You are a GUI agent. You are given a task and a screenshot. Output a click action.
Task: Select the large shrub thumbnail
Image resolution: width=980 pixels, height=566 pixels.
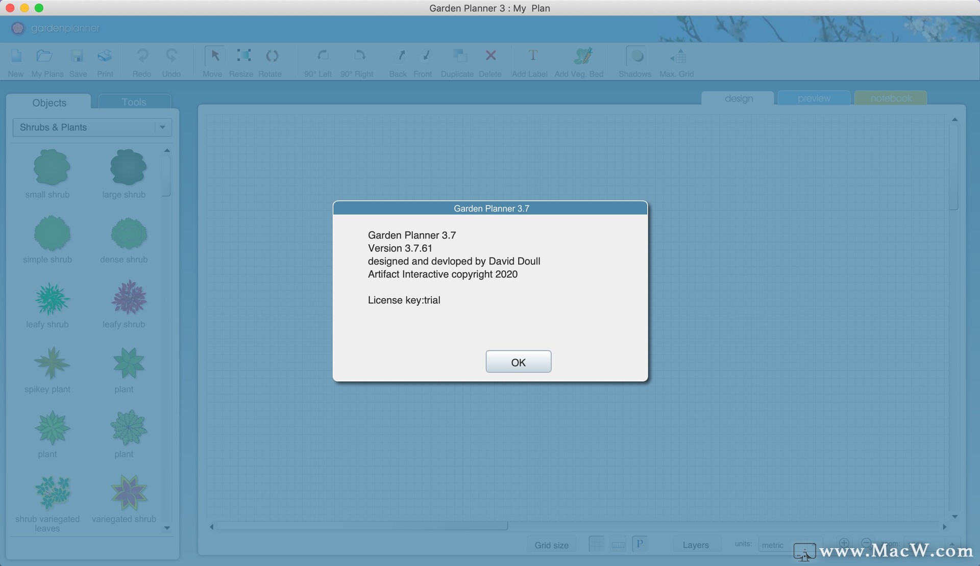point(128,167)
